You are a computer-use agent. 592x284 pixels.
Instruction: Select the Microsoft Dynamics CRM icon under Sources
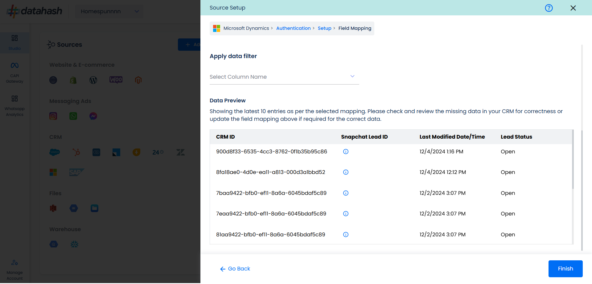(53, 172)
